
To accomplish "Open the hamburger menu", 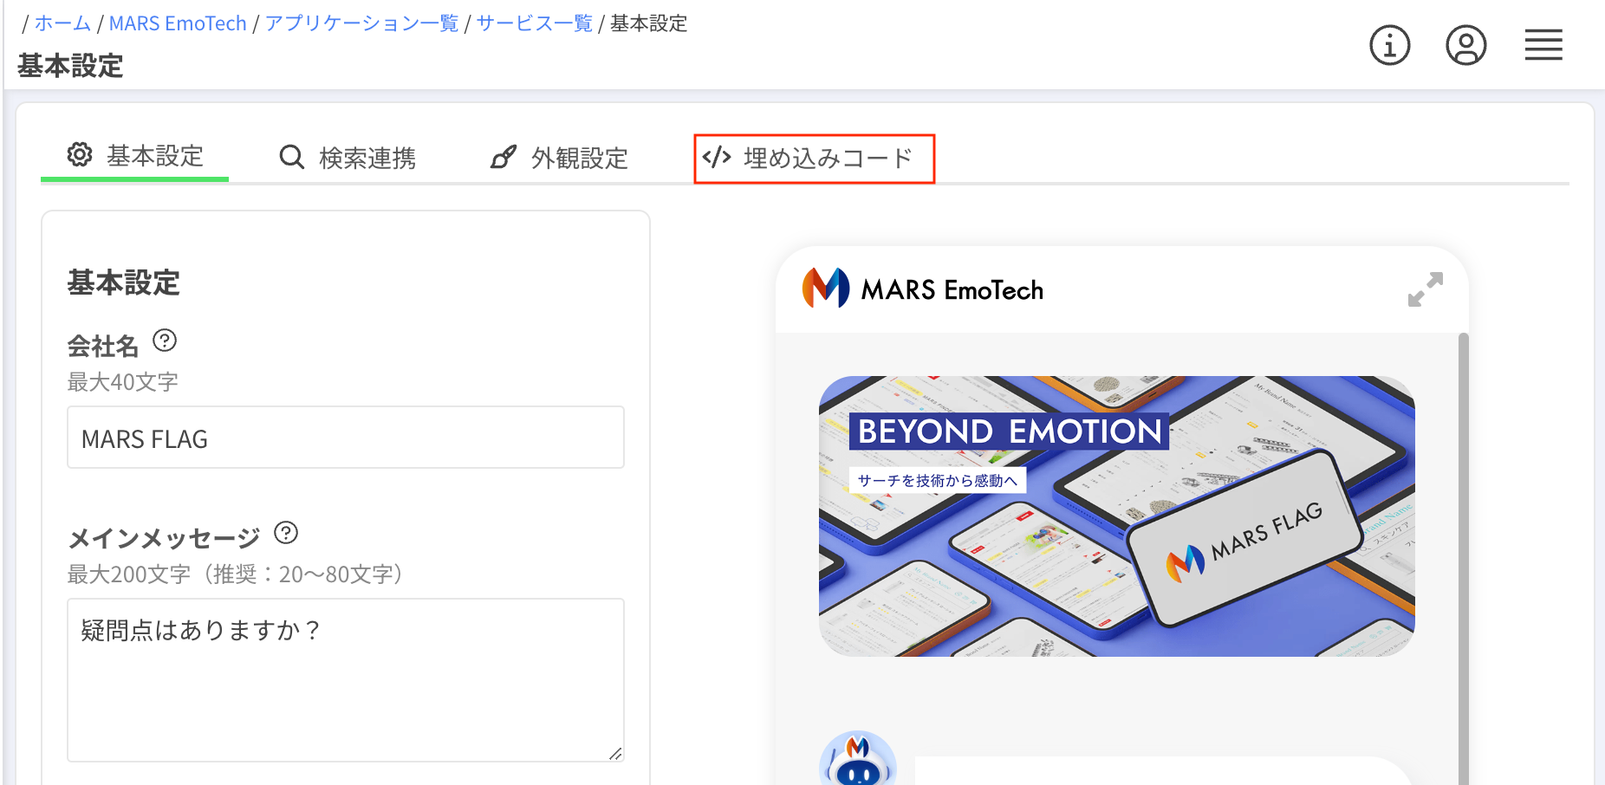I will (x=1543, y=45).
